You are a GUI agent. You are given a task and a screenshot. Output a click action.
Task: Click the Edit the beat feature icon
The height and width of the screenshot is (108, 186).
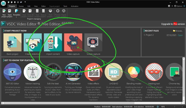pyautogui.click(x=53, y=72)
